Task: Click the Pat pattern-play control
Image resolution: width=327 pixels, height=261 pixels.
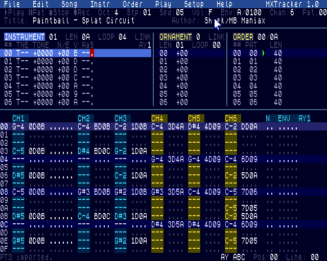Action: (x=36, y=13)
